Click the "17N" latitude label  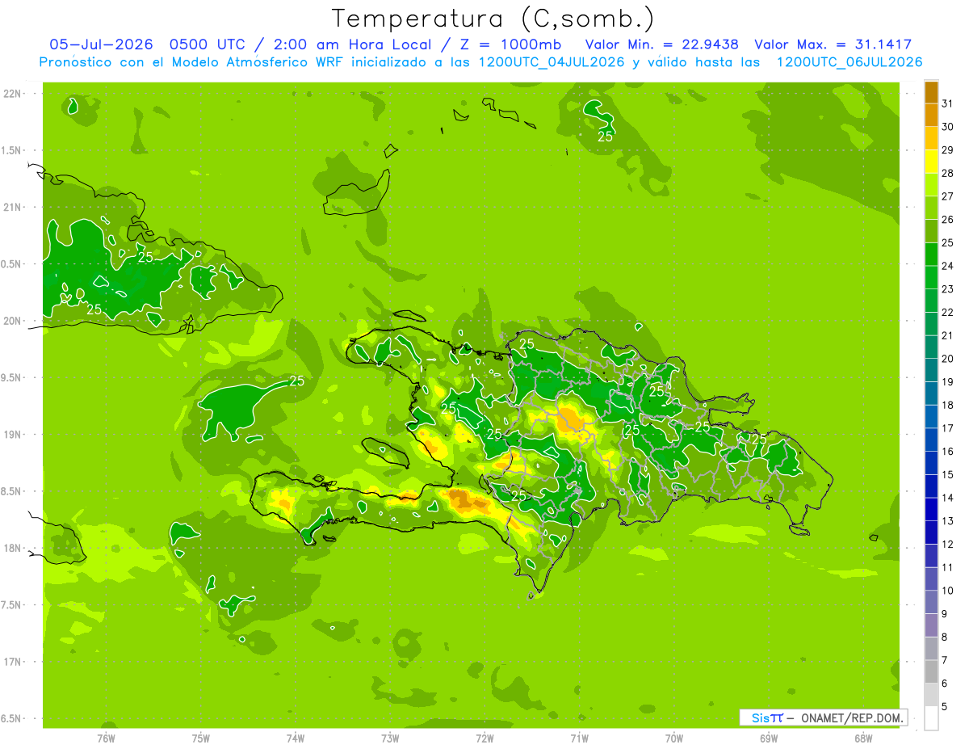point(12,662)
